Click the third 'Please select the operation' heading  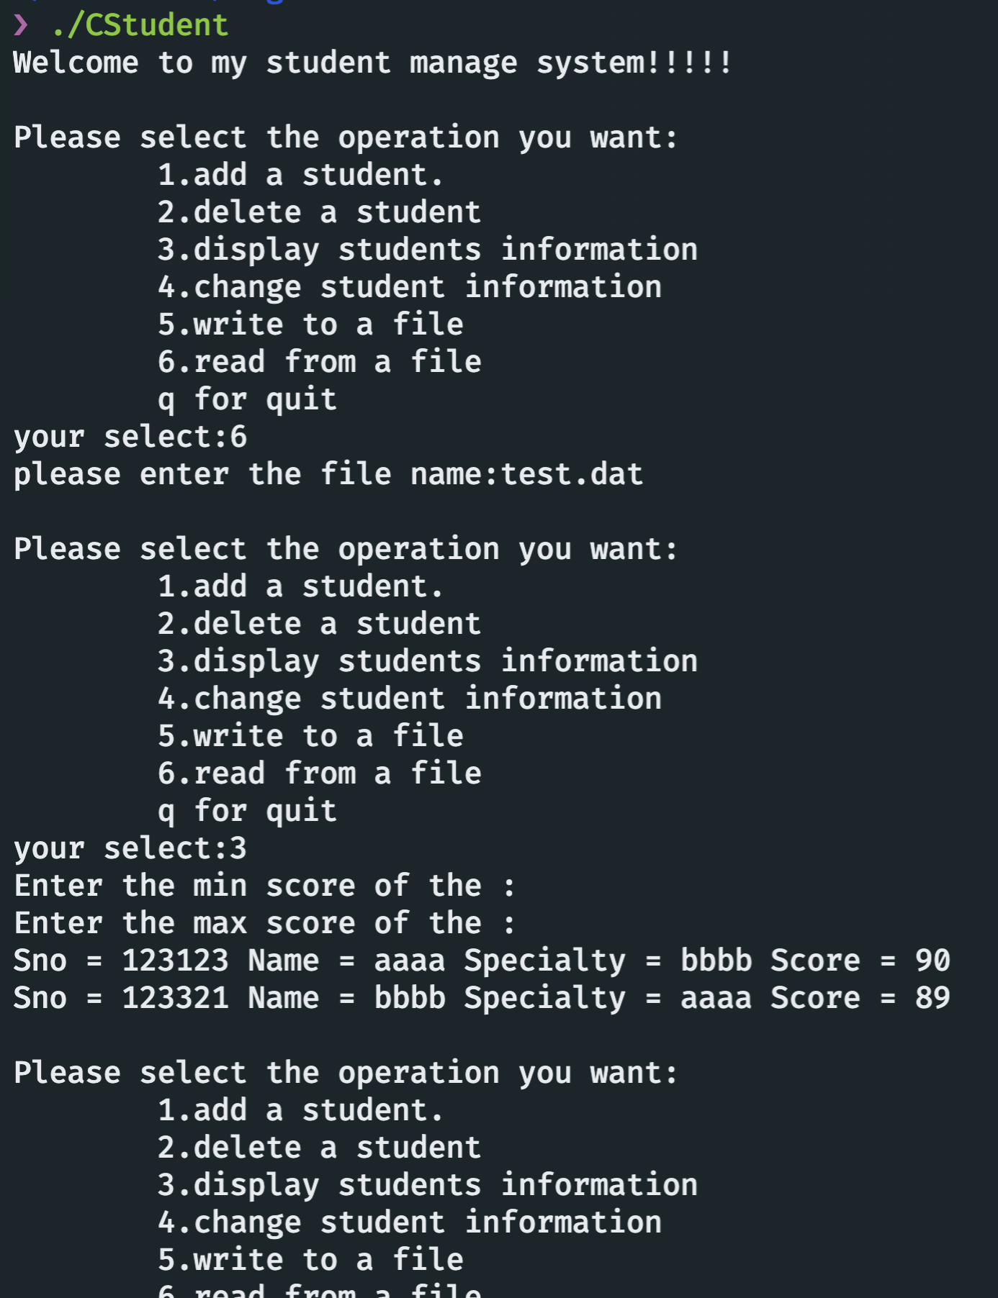(x=346, y=1073)
